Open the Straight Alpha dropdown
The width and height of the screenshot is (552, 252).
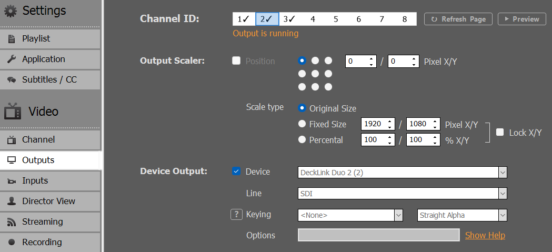click(462, 215)
